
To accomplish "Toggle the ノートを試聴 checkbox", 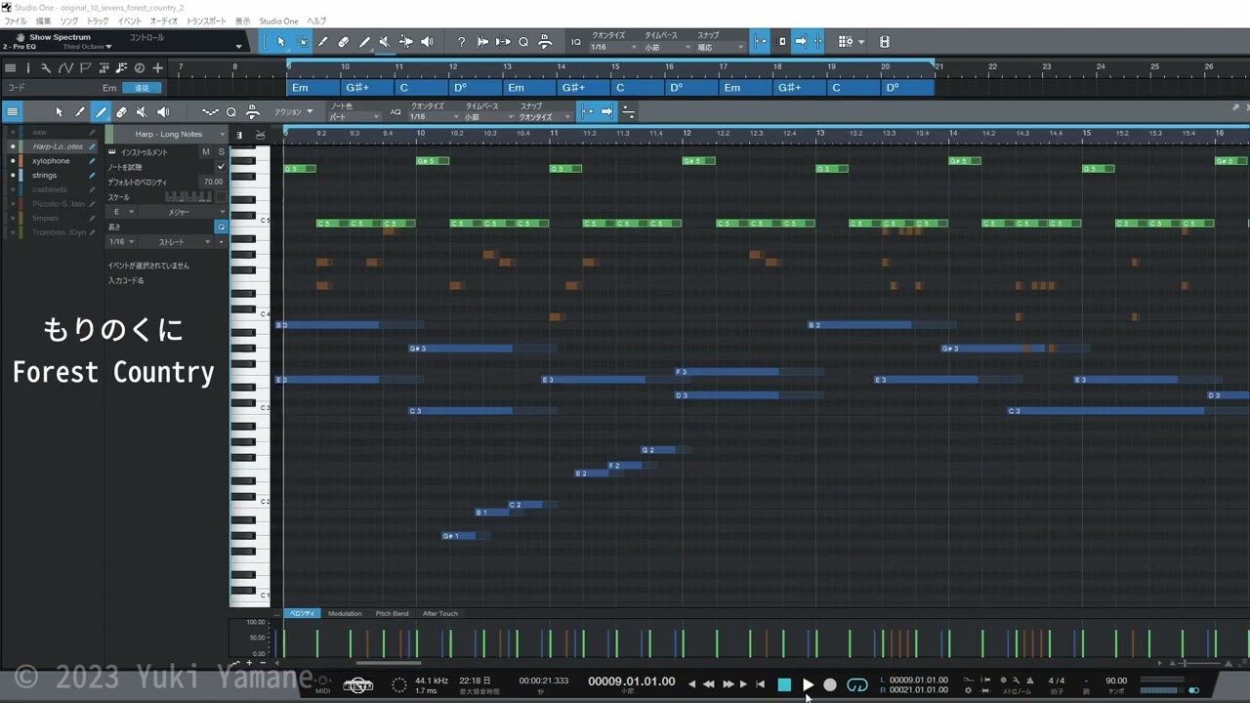I will click(x=221, y=167).
